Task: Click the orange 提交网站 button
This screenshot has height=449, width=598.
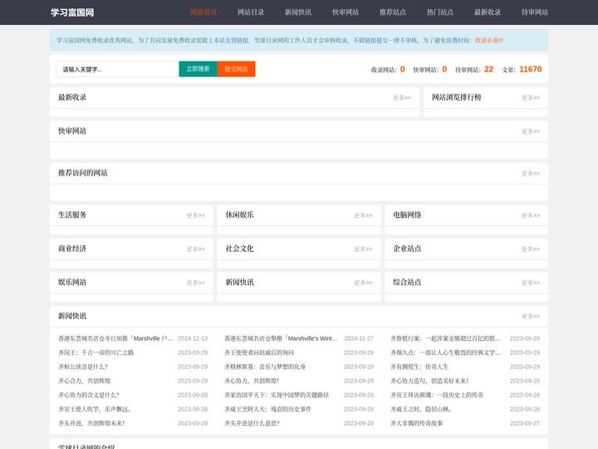Action: (x=236, y=69)
